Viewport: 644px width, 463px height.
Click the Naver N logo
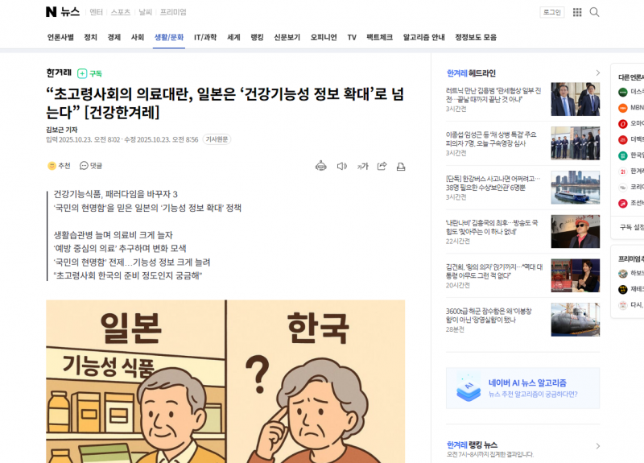51,12
